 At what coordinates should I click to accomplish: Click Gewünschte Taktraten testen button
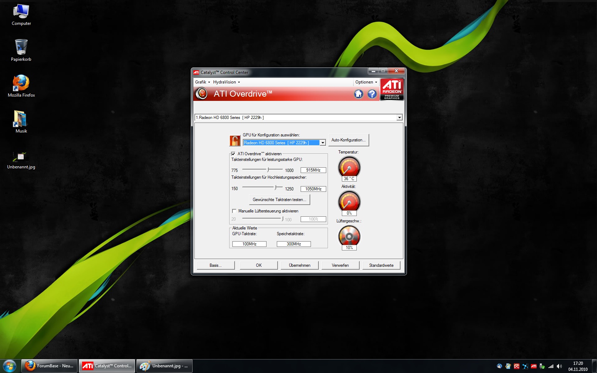(279, 200)
